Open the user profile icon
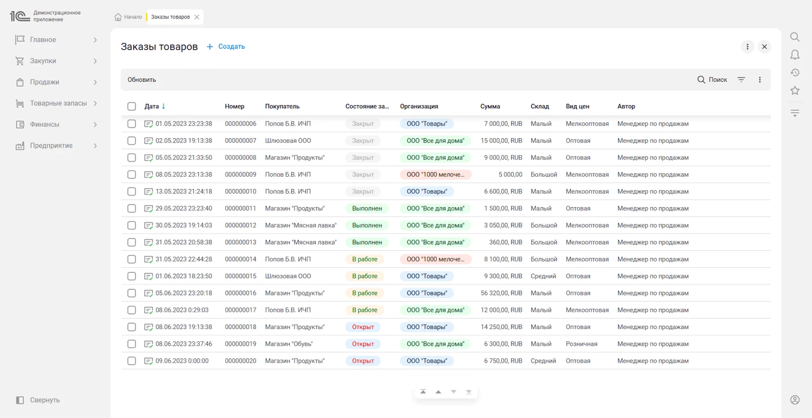This screenshot has width=812, height=418. coord(795,400)
